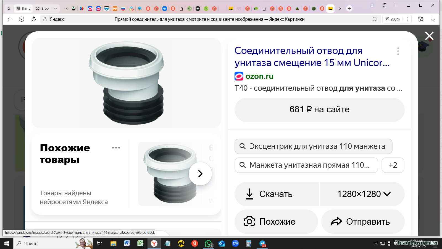The width and height of the screenshot is (442, 249).
Task: Open Telegram from the taskbar
Action: [x=262, y=243]
